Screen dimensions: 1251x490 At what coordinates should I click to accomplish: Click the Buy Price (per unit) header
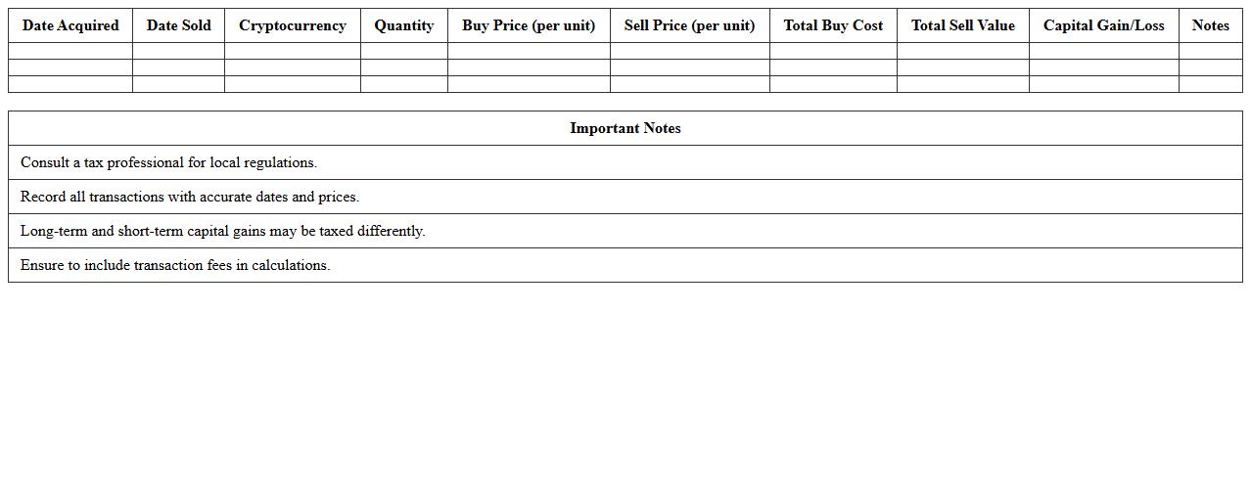point(529,25)
